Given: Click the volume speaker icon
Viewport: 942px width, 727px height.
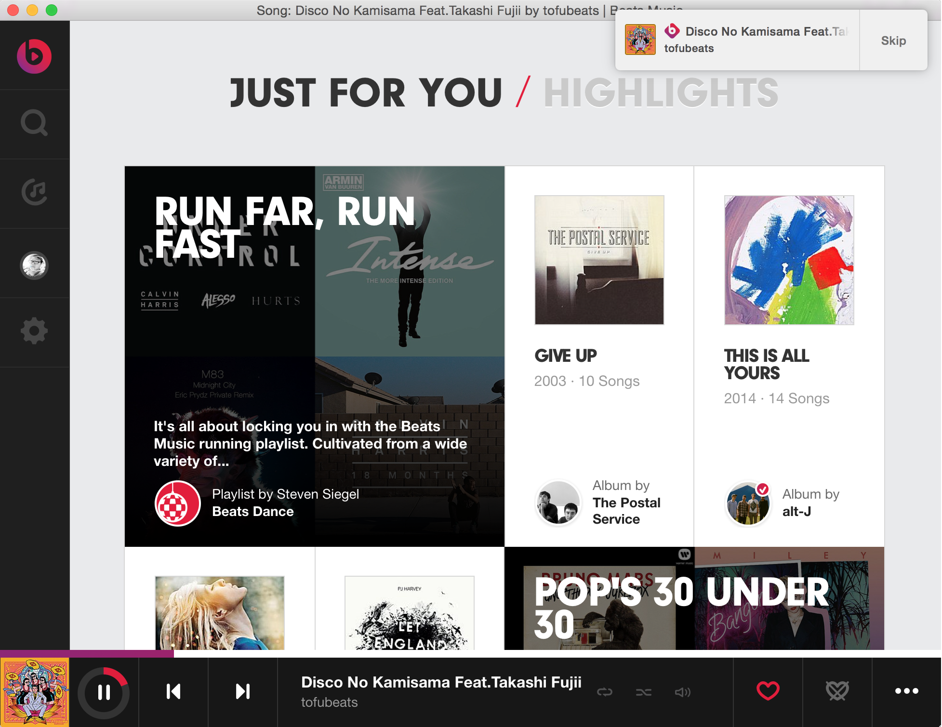Looking at the screenshot, I should (682, 692).
